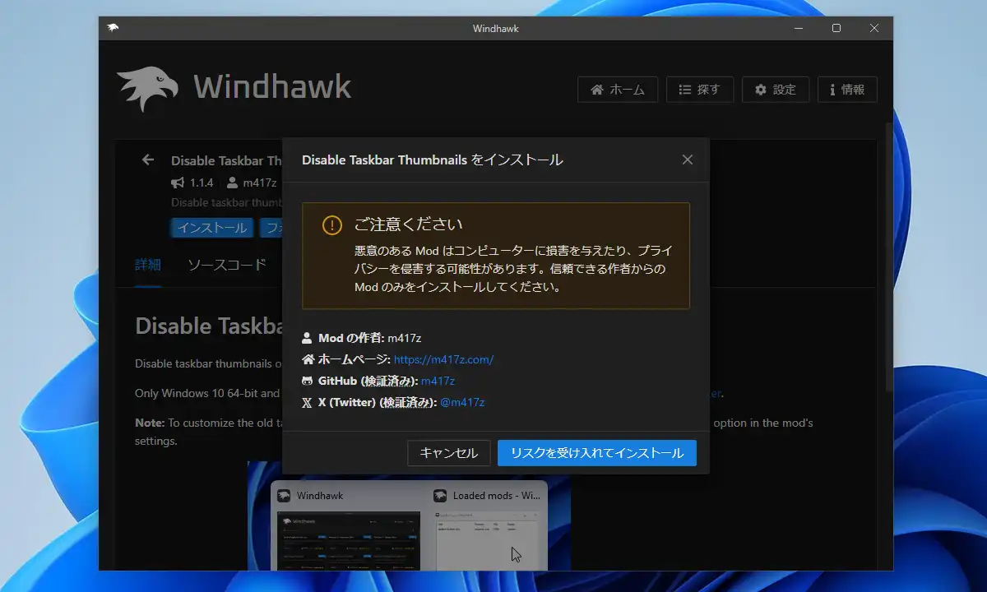This screenshot has height=592, width=987.
Task: Click the GitHub octocat icon in the dialog
Action: [x=308, y=381]
